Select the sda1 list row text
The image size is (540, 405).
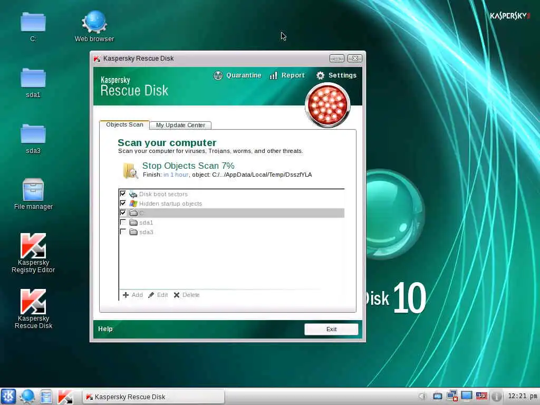click(x=146, y=223)
